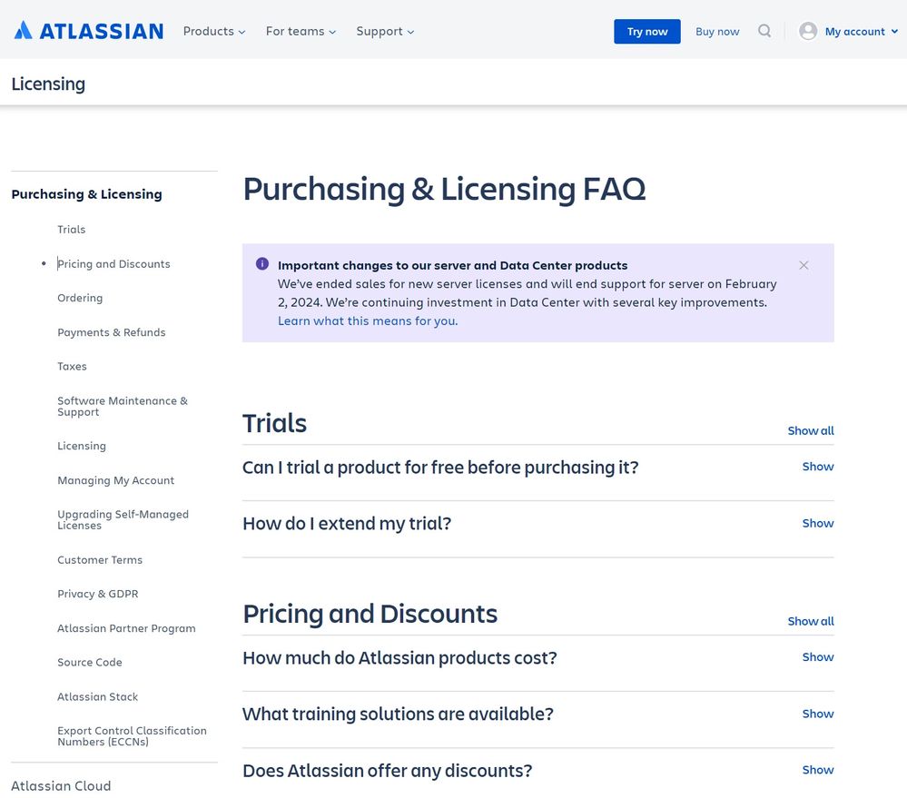Dismiss the server products notice
This screenshot has width=907, height=798.
click(x=803, y=265)
